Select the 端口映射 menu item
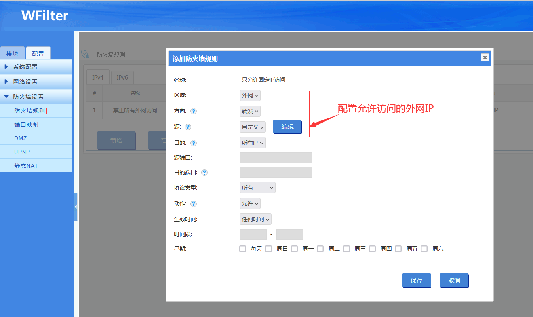The width and height of the screenshot is (533, 317). click(x=26, y=125)
